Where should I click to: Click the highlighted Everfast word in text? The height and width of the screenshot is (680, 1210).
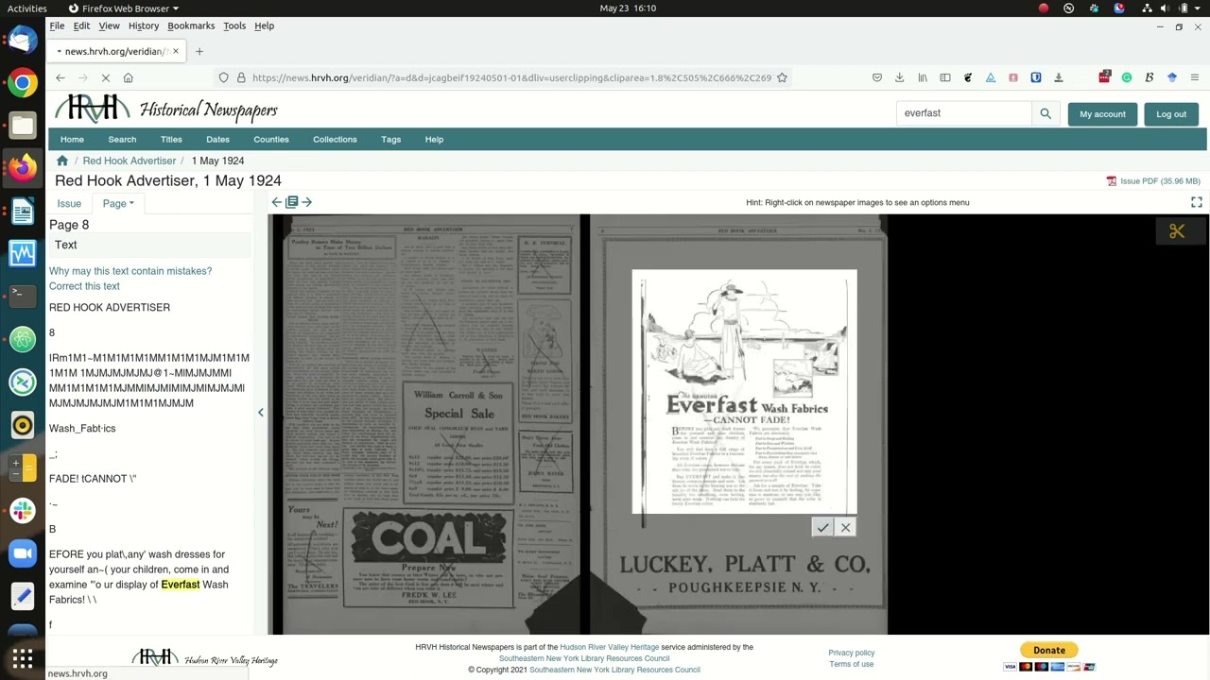tap(181, 585)
